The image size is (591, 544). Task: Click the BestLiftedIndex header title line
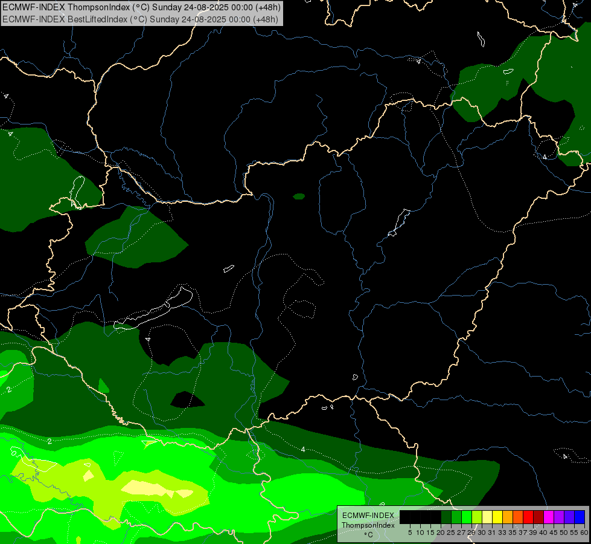pos(140,19)
